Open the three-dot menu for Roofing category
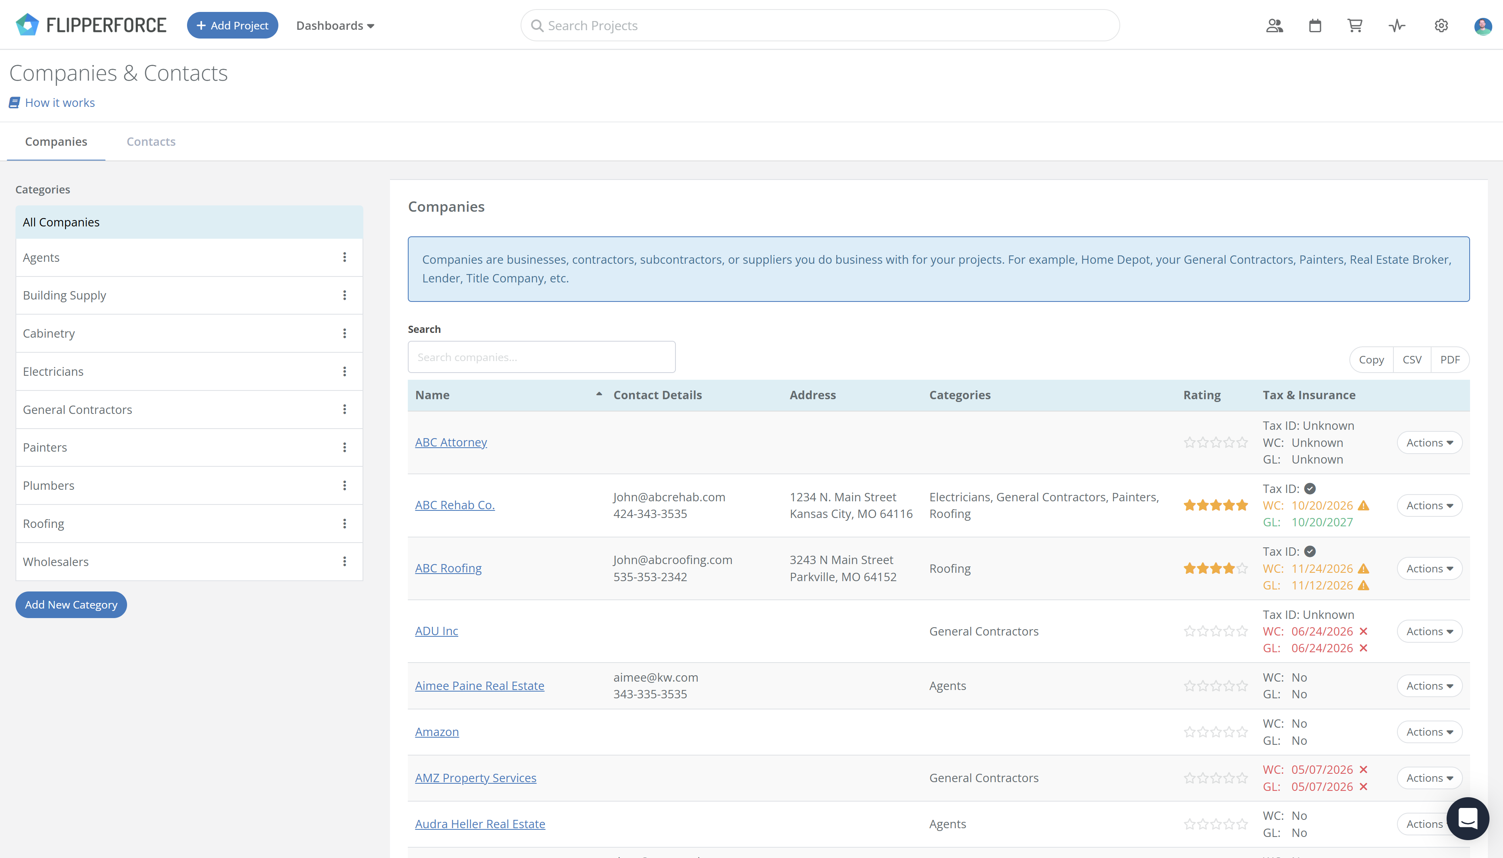This screenshot has width=1503, height=858. point(345,523)
